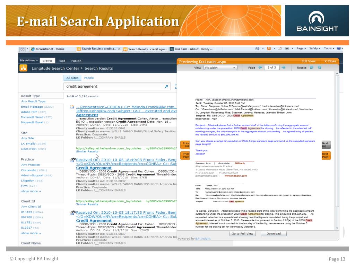Open the preview View Fit width dropdown

pyautogui.click(x=220, y=68)
